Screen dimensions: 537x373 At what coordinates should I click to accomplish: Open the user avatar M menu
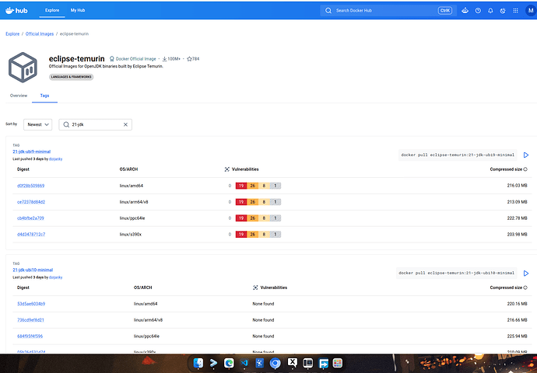coord(531,11)
